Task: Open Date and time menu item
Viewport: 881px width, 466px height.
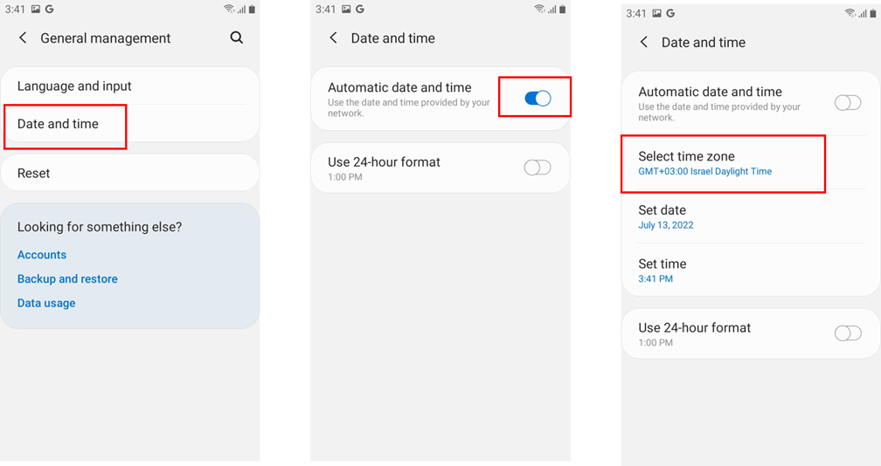Action: tap(58, 124)
